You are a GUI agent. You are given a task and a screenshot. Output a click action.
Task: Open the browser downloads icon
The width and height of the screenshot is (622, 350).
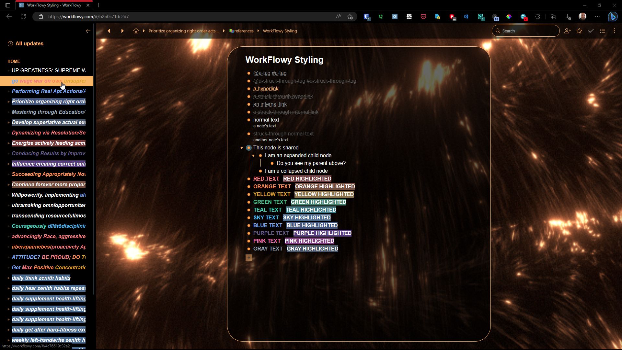[568, 17]
